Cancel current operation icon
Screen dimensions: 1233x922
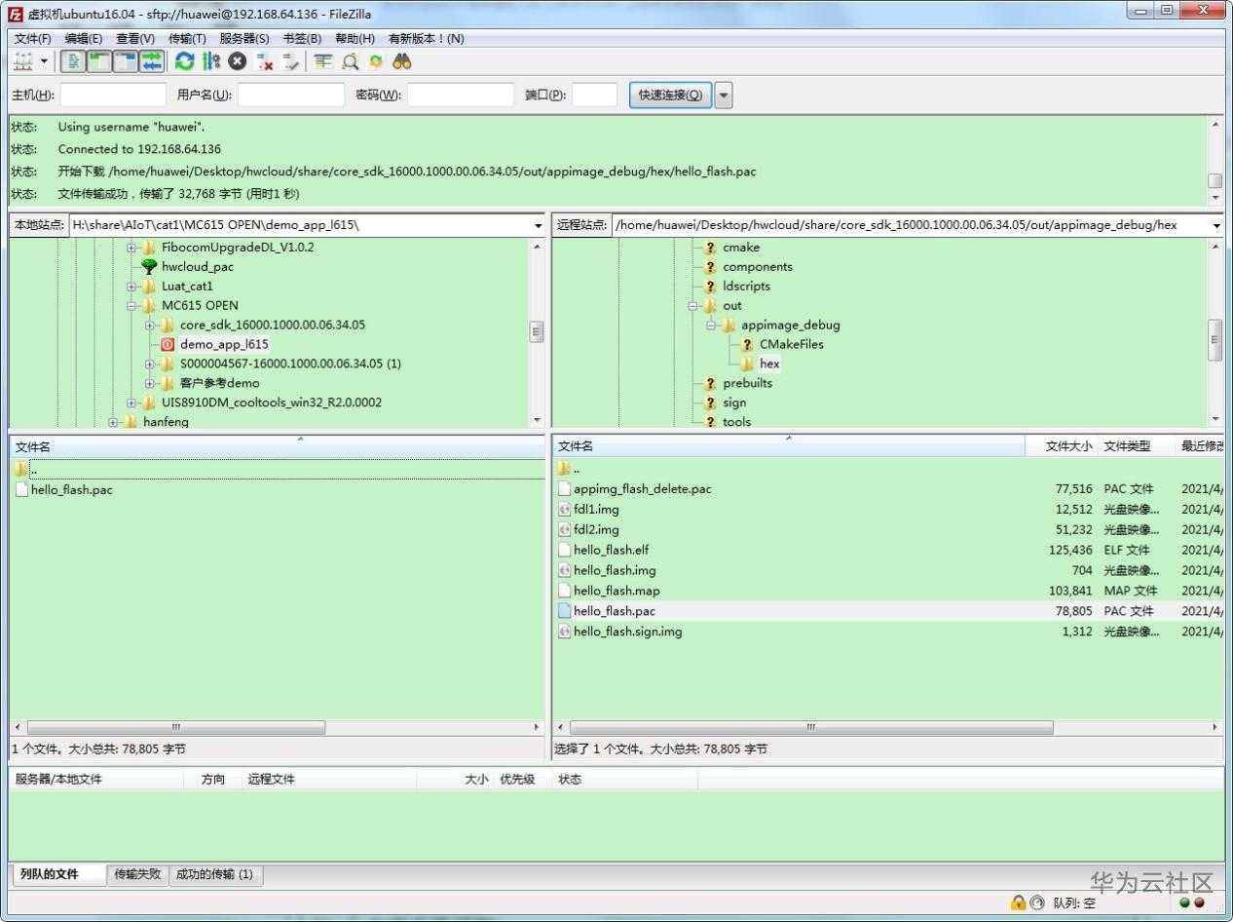point(237,61)
